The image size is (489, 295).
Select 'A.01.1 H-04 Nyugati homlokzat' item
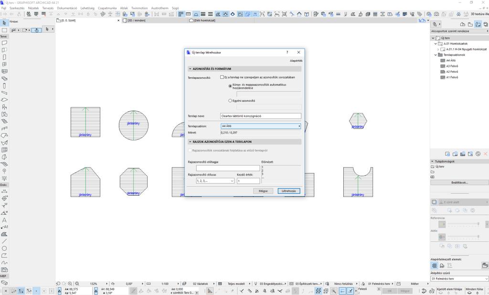tap(466, 49)
